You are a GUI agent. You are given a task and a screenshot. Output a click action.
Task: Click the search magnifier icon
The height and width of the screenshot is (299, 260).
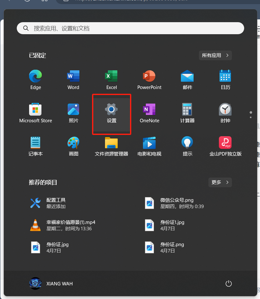(x=26, y=28)
